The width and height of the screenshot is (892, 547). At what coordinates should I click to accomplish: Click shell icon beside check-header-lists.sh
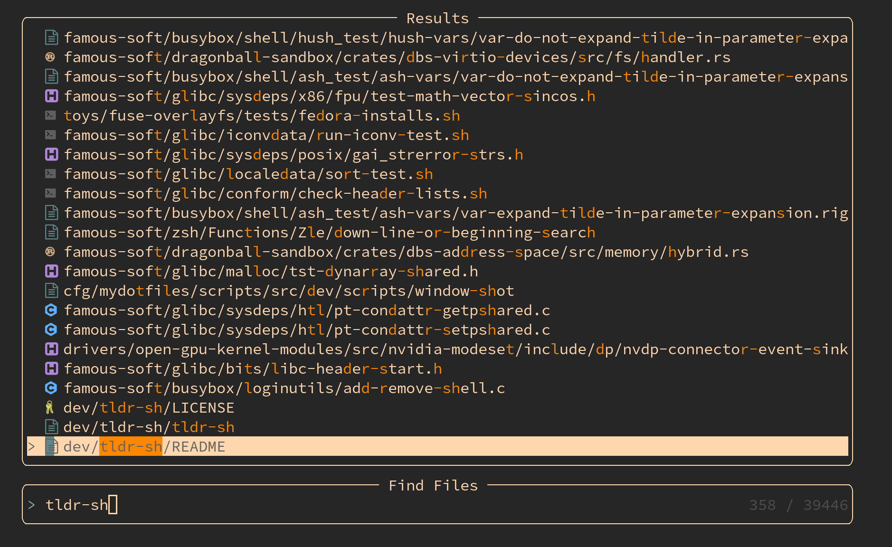pos(50,193)
